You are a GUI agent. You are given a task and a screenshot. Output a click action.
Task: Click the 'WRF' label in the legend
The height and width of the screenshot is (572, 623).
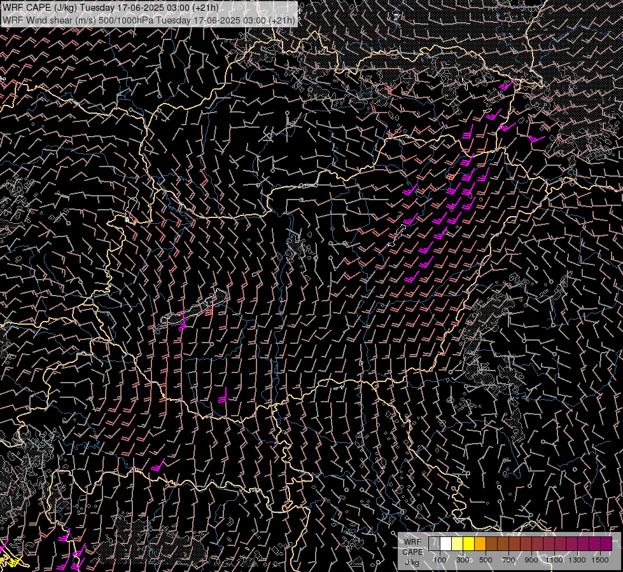pyautogui.click(x=412, y=542)
